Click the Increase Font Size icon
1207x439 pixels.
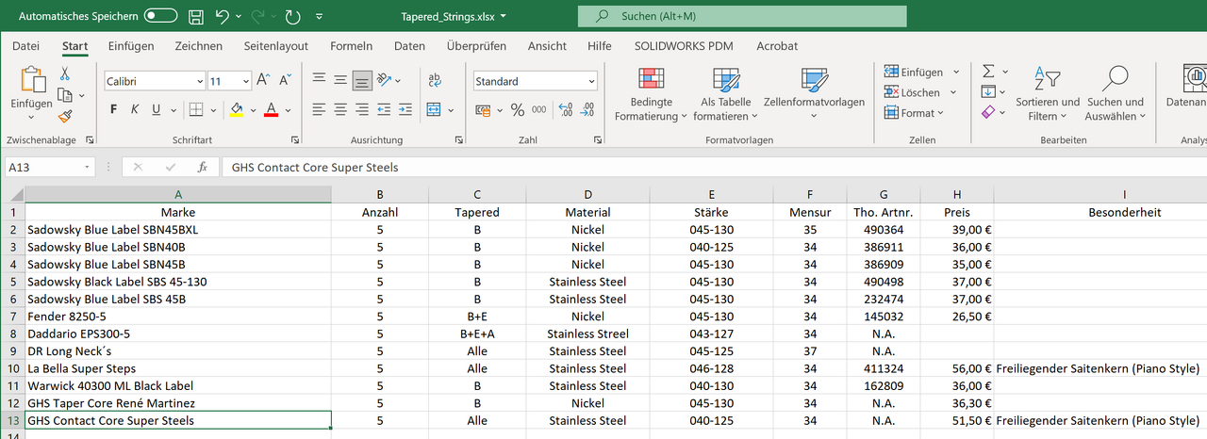263,81
